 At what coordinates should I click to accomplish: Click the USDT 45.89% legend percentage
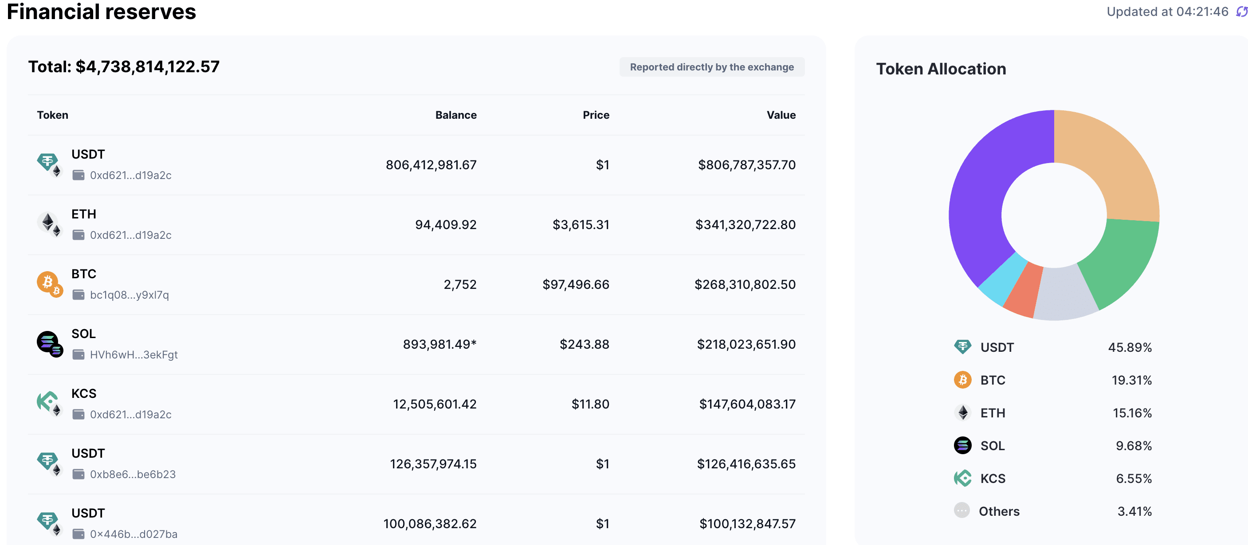coord(1130,347)
